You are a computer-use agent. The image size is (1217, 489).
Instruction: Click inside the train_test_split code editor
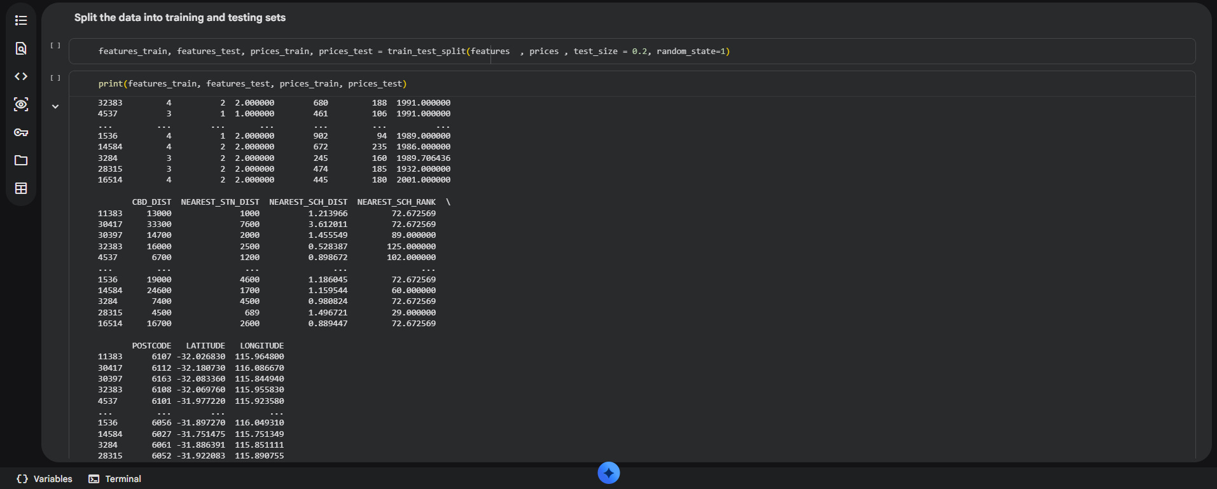click(891, 52)
